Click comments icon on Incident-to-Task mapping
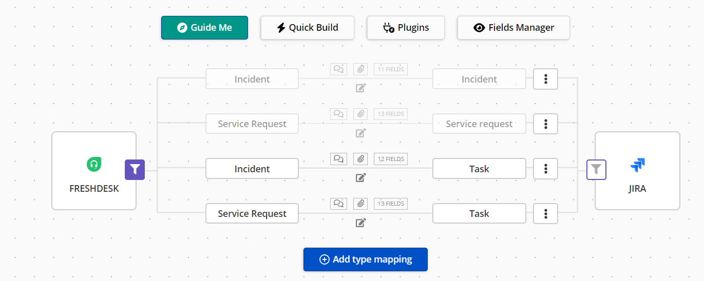704x281 pixels. click(338, 159)
